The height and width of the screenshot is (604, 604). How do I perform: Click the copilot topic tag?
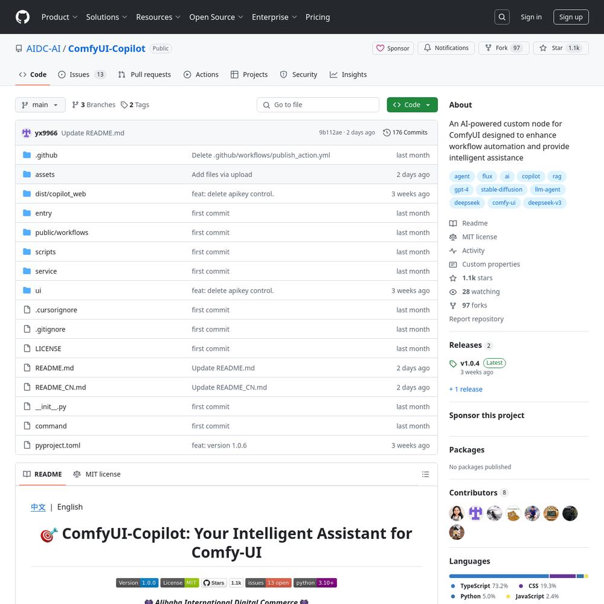(x=530, y=176)
